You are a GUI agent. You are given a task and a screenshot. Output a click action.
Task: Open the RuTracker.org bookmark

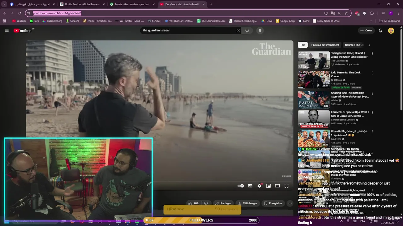click(52, 21)
